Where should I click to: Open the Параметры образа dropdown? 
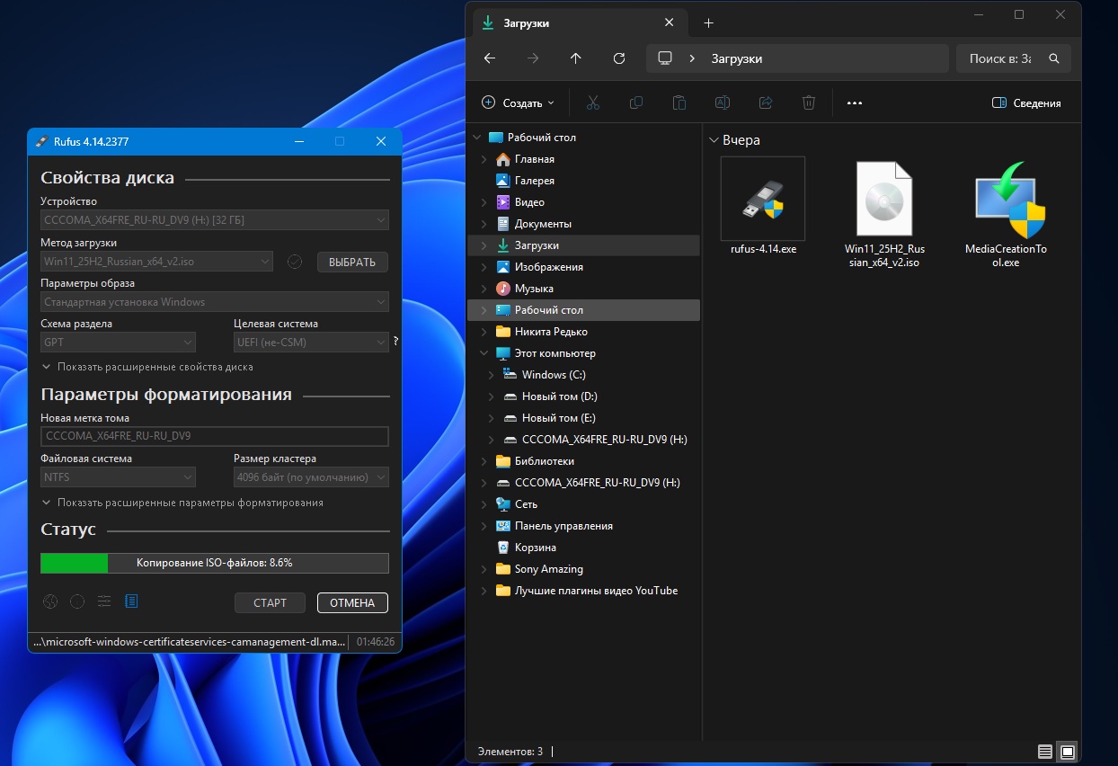click(x=215, y=302)
